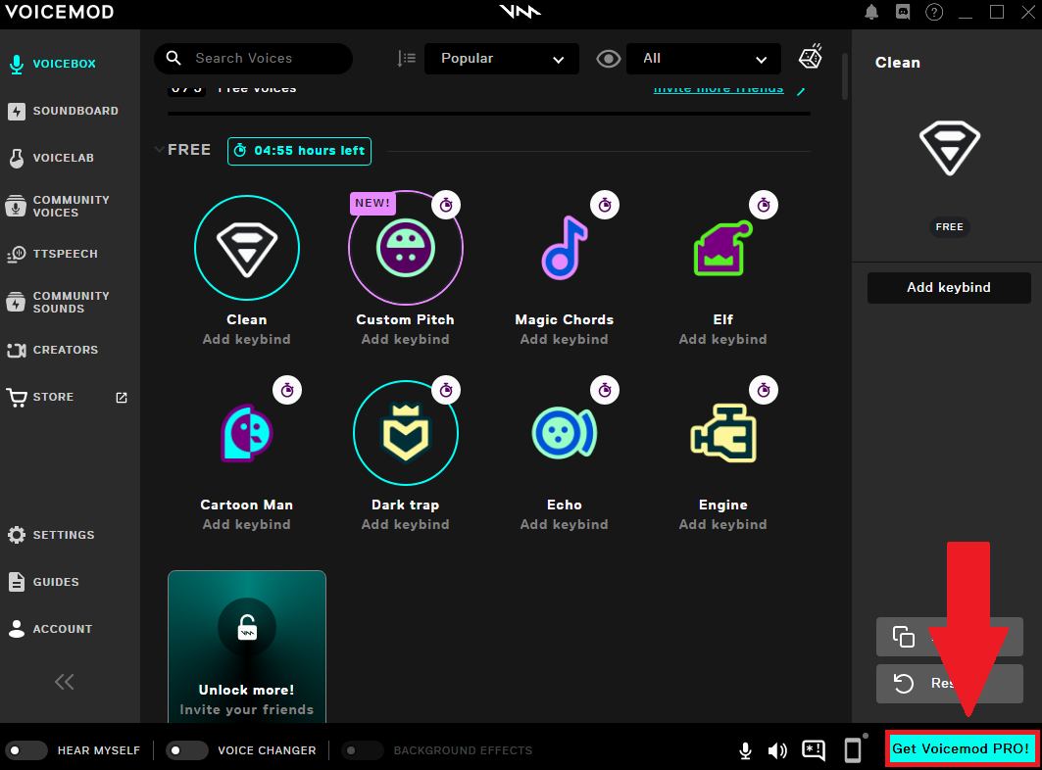This screenshot has width=1042, height=770.
Task: Open Account in the sidebar
Action: [63, 629]
